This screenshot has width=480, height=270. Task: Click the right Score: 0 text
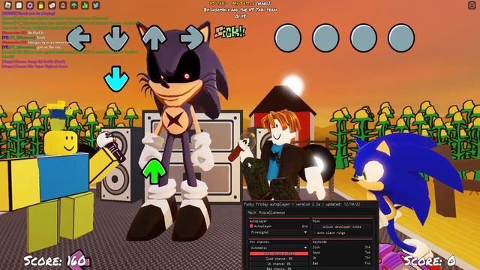coord(430,261)
